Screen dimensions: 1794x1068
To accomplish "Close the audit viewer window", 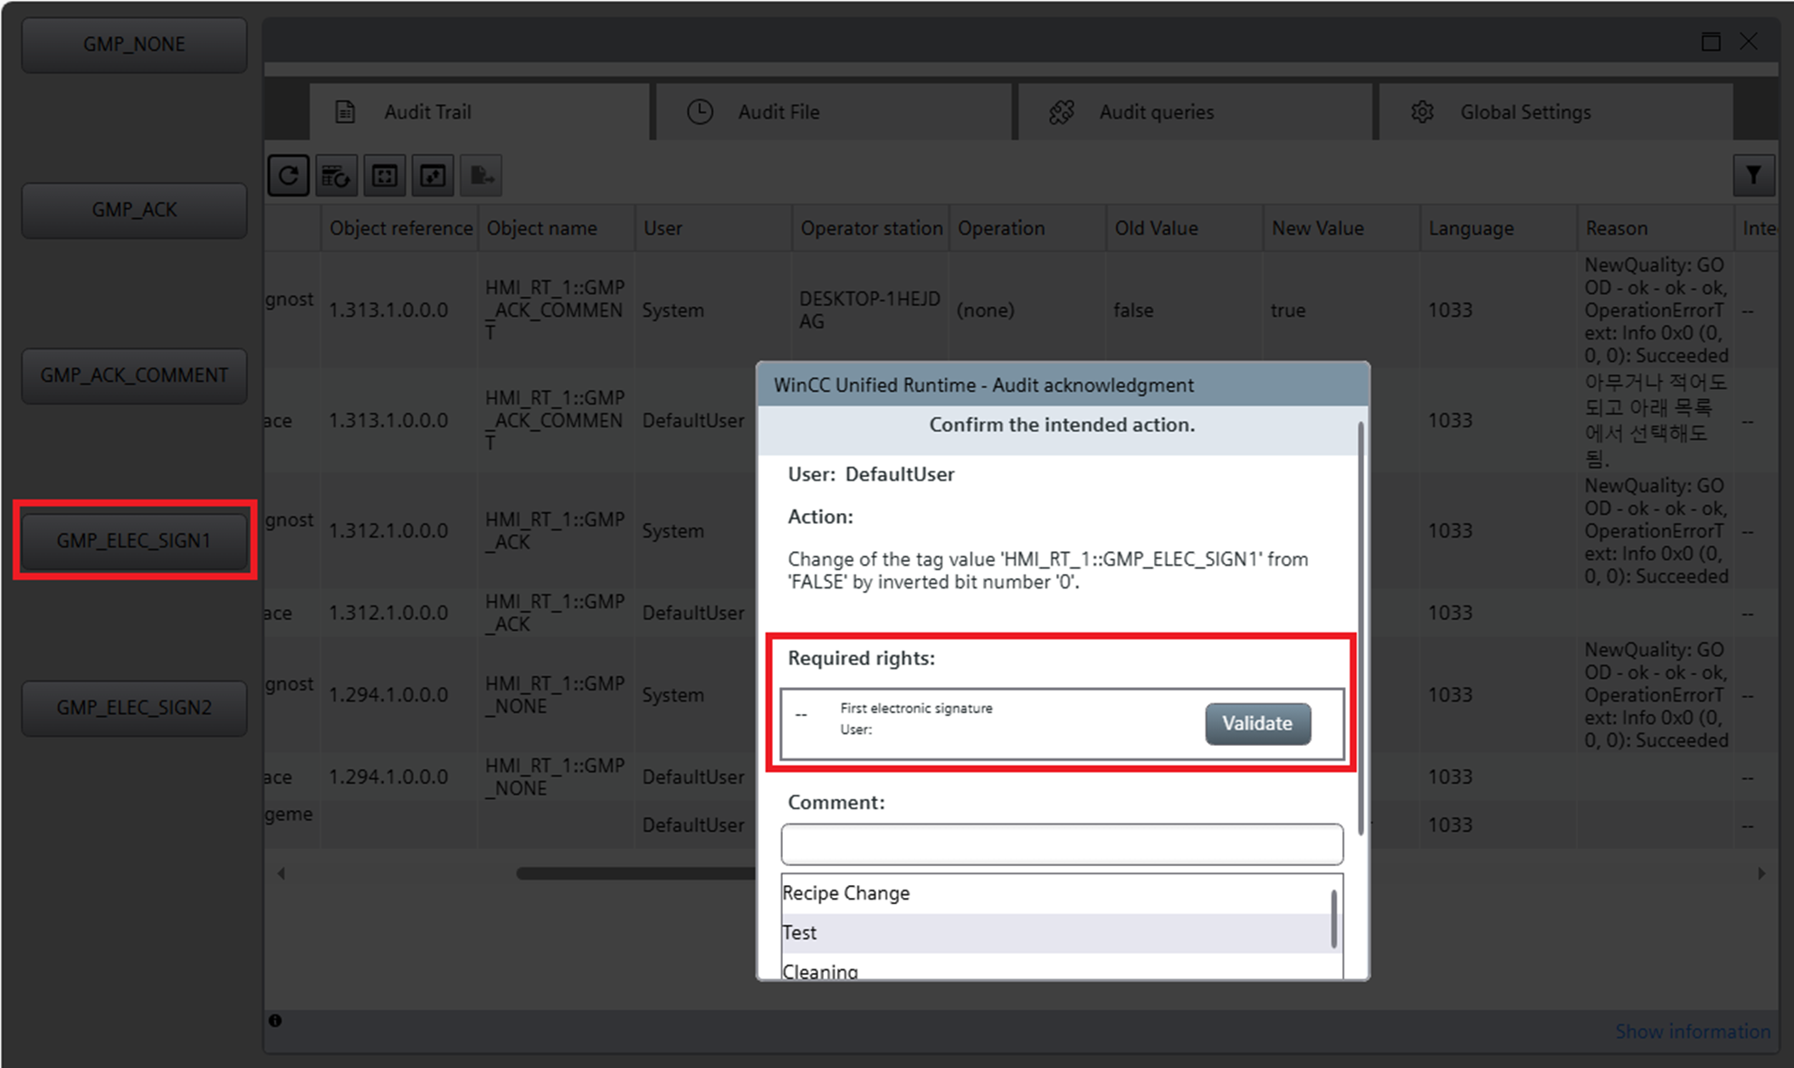I will click(1749, 42).
